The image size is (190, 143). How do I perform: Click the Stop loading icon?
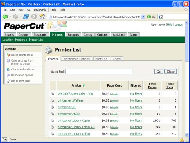(x=34, y=16)
